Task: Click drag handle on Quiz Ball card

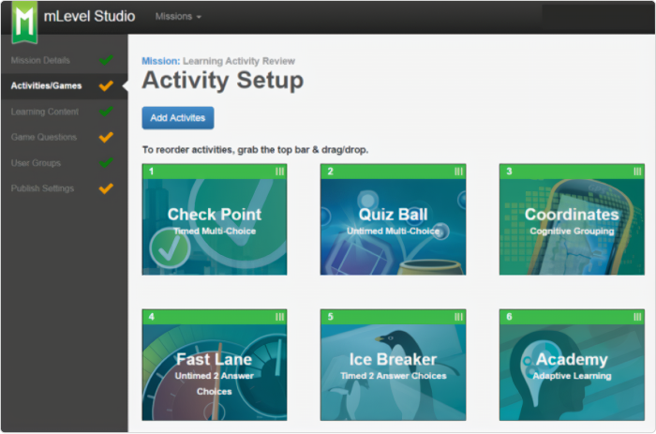Action: pyautogui.click(x=458, y=172)
